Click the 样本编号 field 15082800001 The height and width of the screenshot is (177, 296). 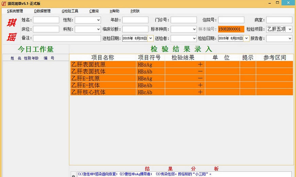pos(231,29)
